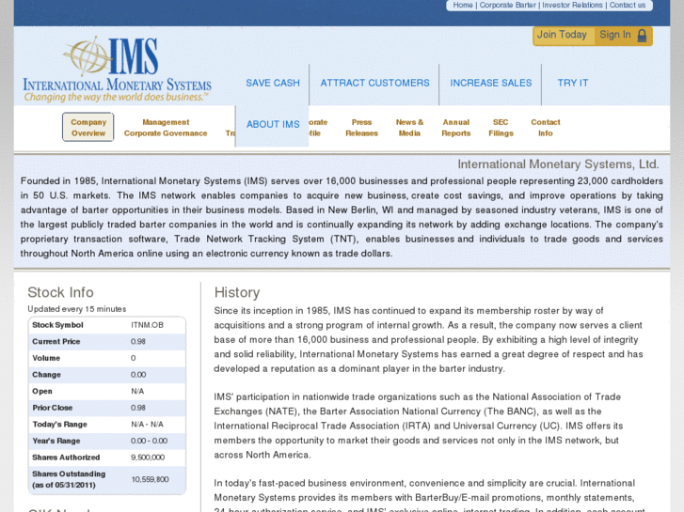Open the Contact us link
The height and width of the screenshot is (512, 684).
[628, 5]
